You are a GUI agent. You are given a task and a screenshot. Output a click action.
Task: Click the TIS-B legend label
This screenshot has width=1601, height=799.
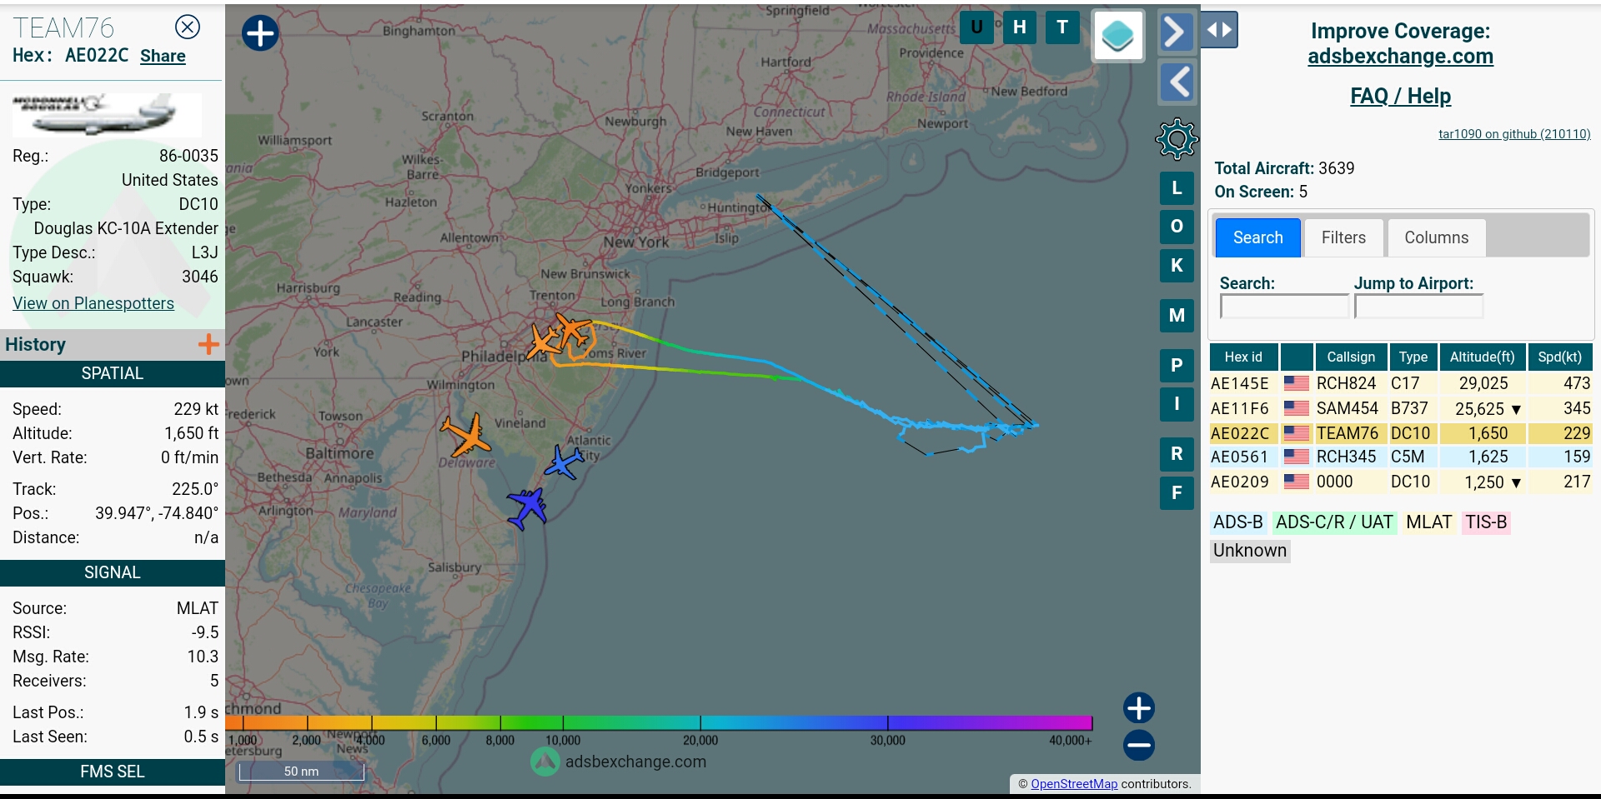point(1486,522)
